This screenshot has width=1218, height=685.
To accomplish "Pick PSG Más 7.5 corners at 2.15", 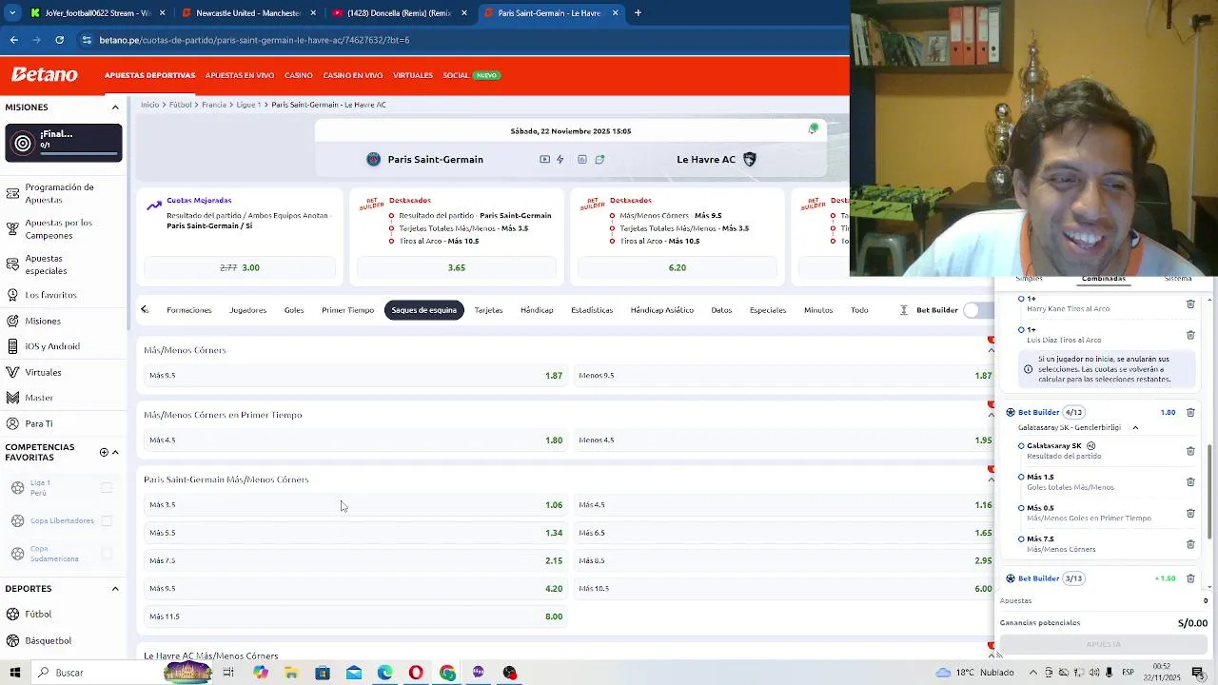I will [x=356, y=561].
